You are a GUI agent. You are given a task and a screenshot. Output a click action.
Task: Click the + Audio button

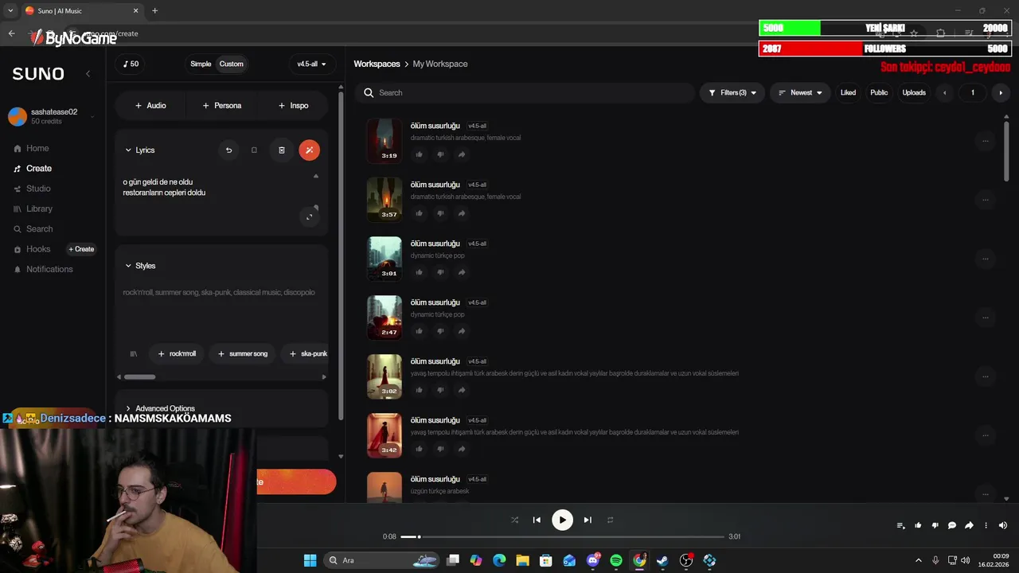point(150,105)
